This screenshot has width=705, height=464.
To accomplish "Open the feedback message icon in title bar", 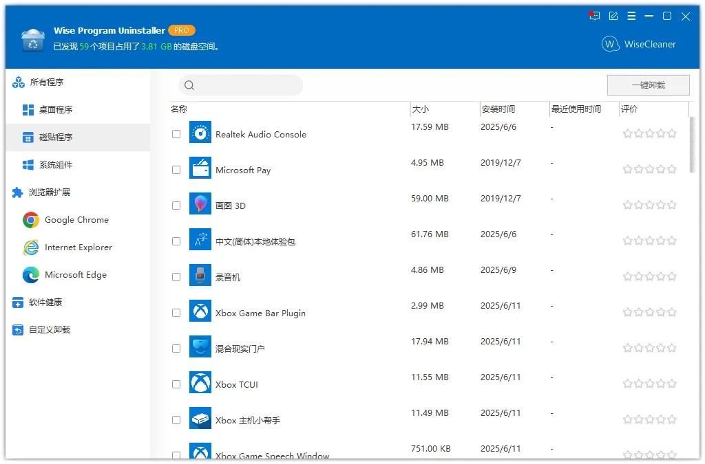I will coord(594,16).
